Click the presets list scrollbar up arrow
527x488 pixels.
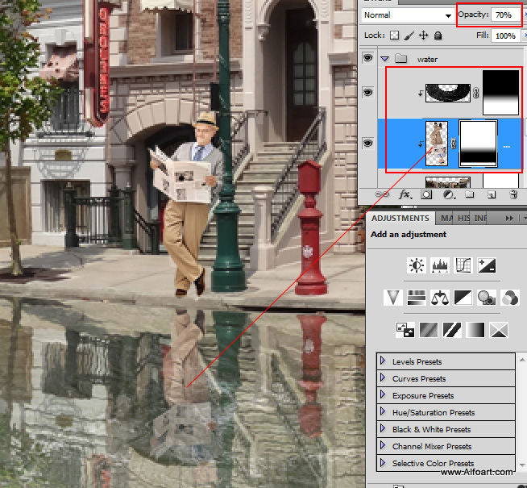[x=522, y=359]
